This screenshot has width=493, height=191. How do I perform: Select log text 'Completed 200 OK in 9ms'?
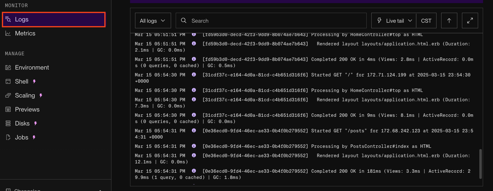pos(343,115)
